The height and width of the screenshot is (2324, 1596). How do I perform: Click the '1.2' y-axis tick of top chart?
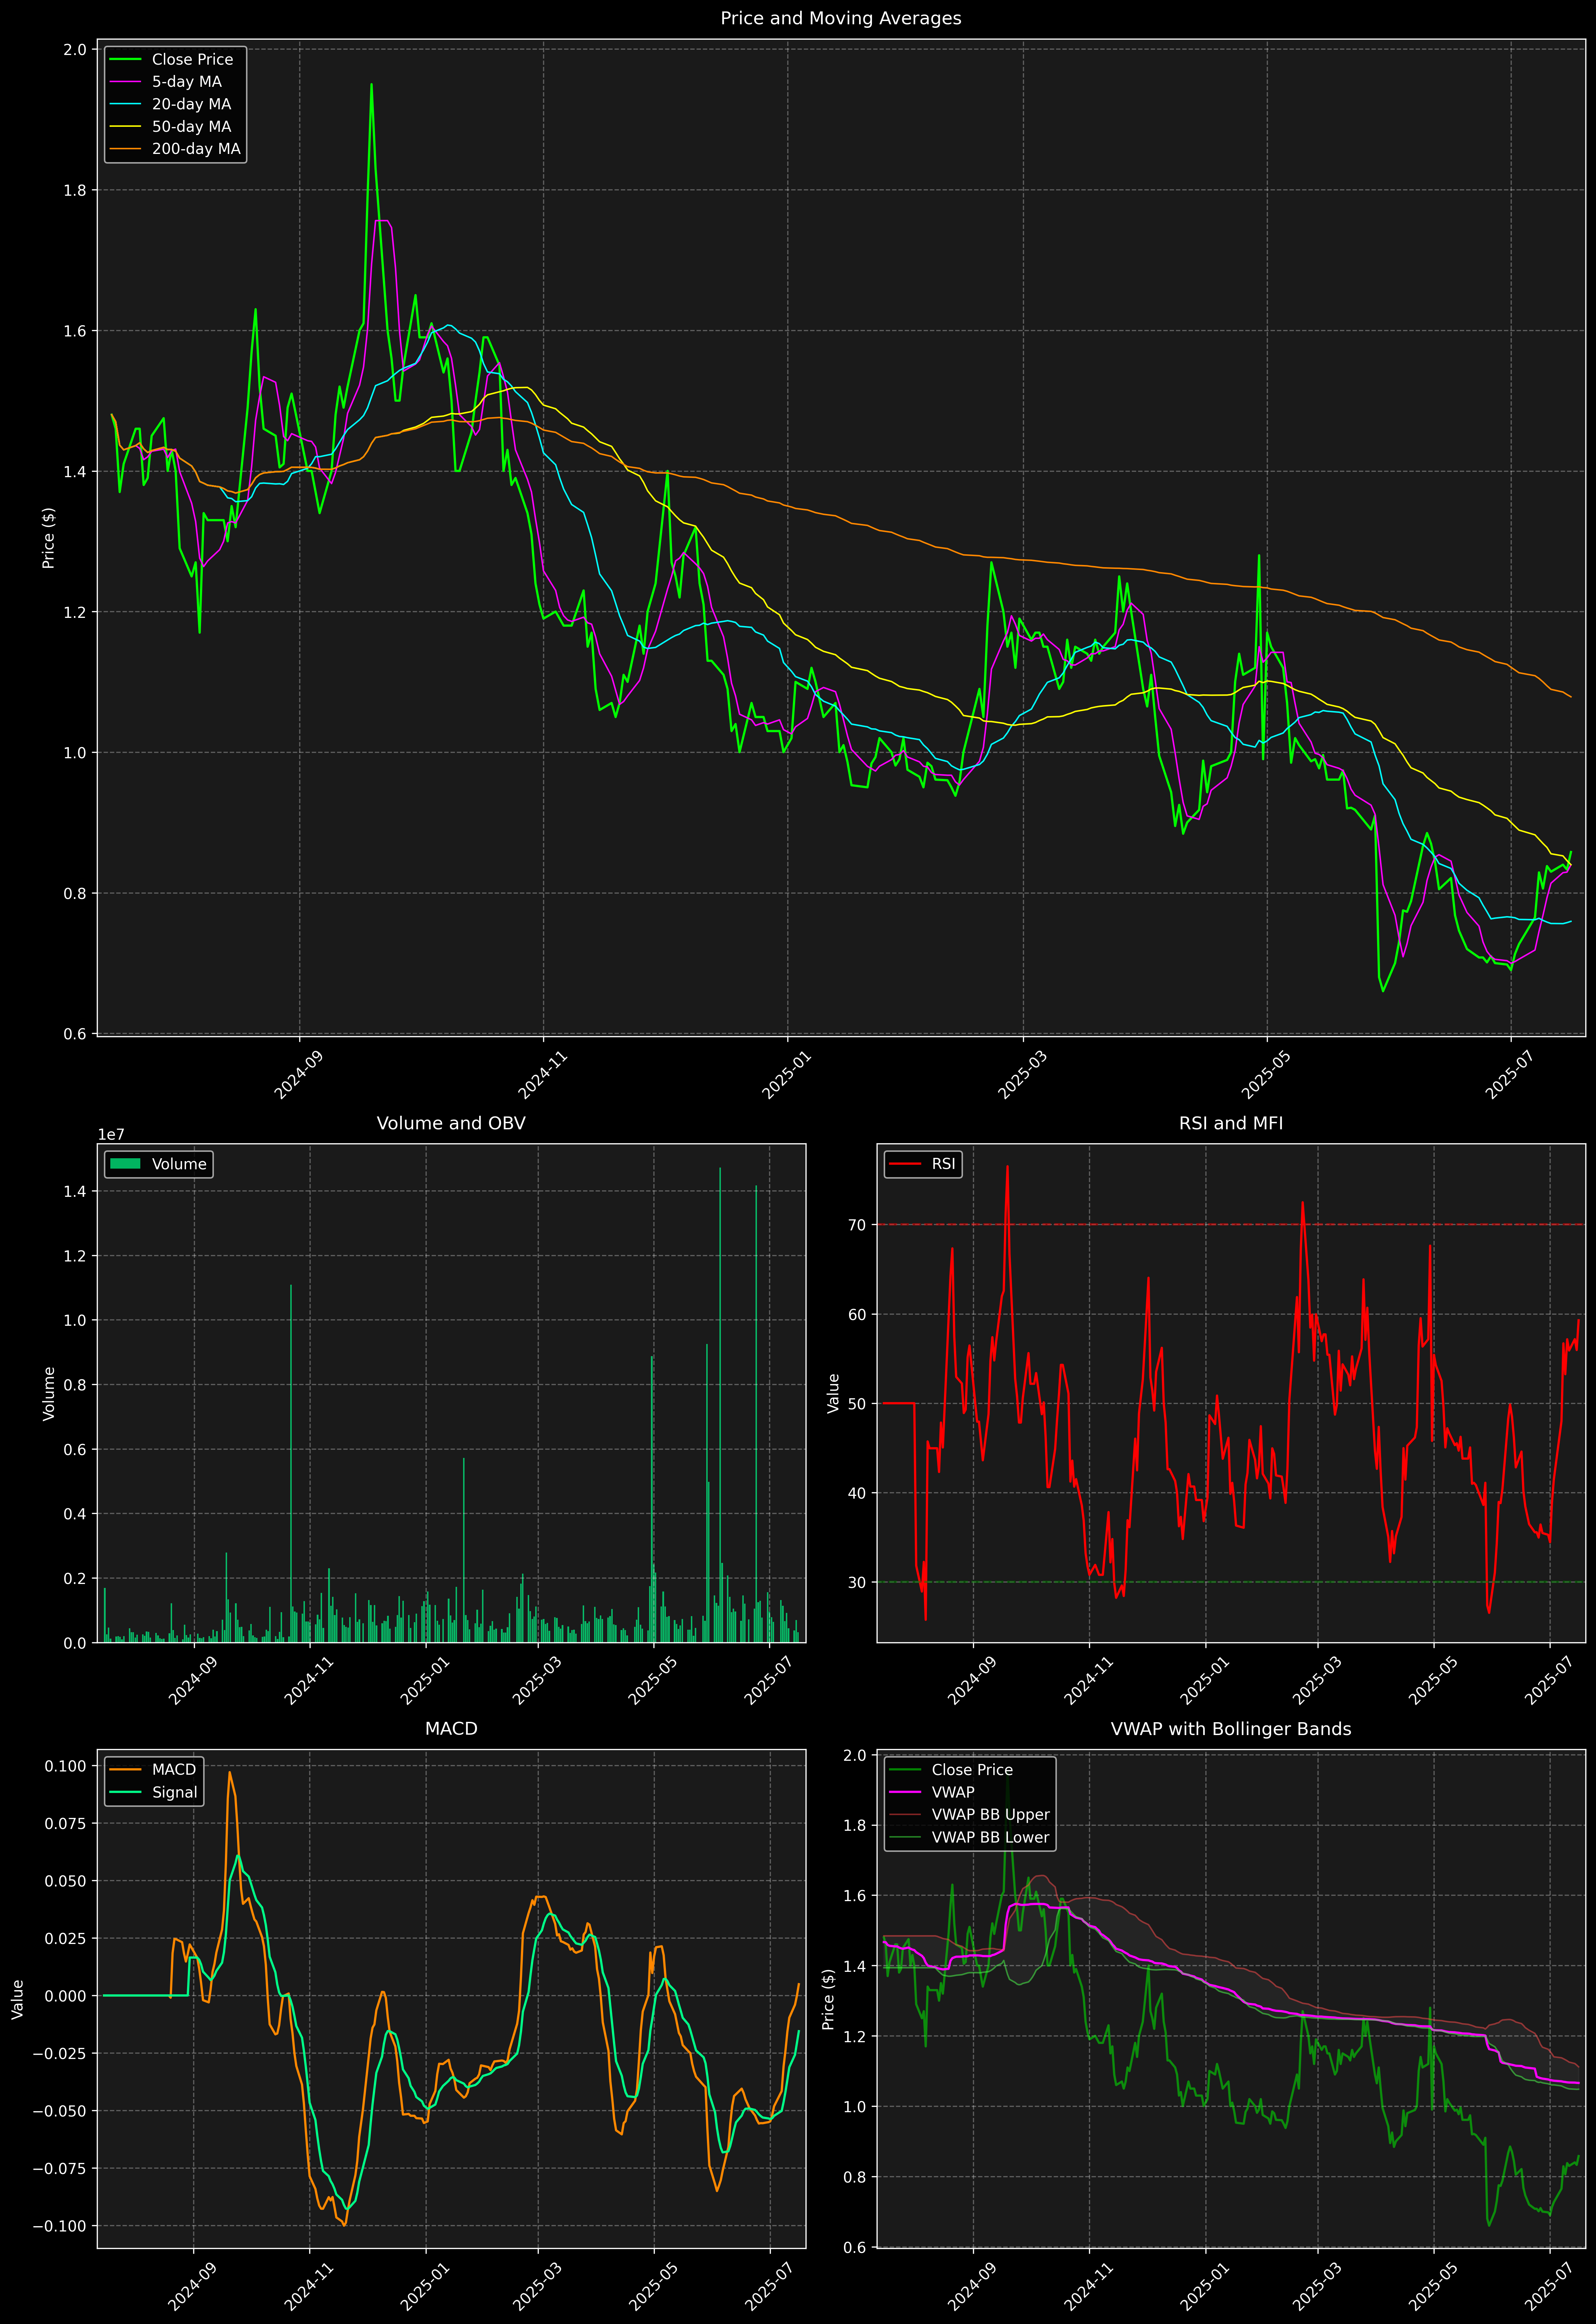tap(75, 612)
